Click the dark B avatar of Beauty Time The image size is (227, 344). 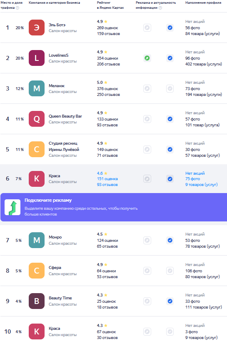click(x=37, y=301)
